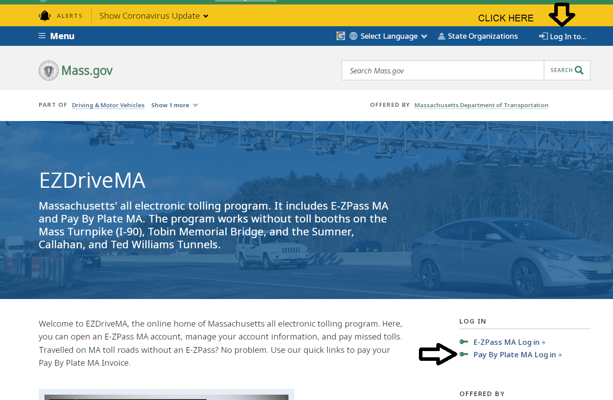613x400 pixels.
Task: Click the magnifying glass search icon
Action: [579, 70]
